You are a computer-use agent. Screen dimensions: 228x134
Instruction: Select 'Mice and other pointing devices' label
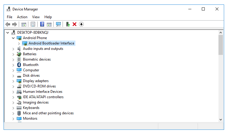tap(48, 113)
